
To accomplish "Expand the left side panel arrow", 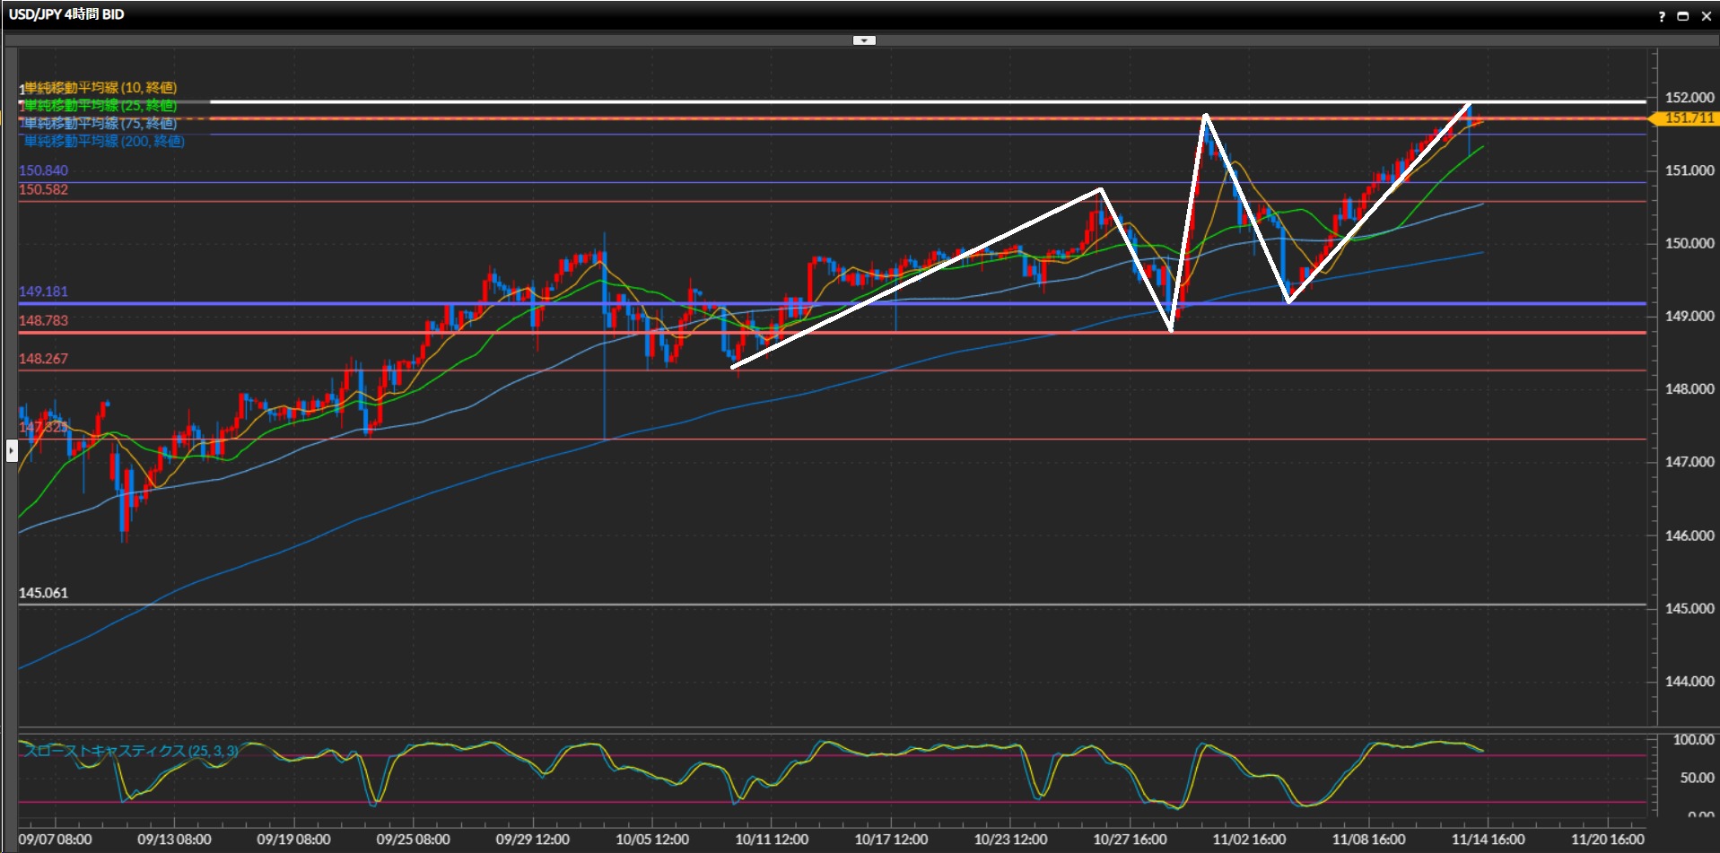I will coord(12,449).
